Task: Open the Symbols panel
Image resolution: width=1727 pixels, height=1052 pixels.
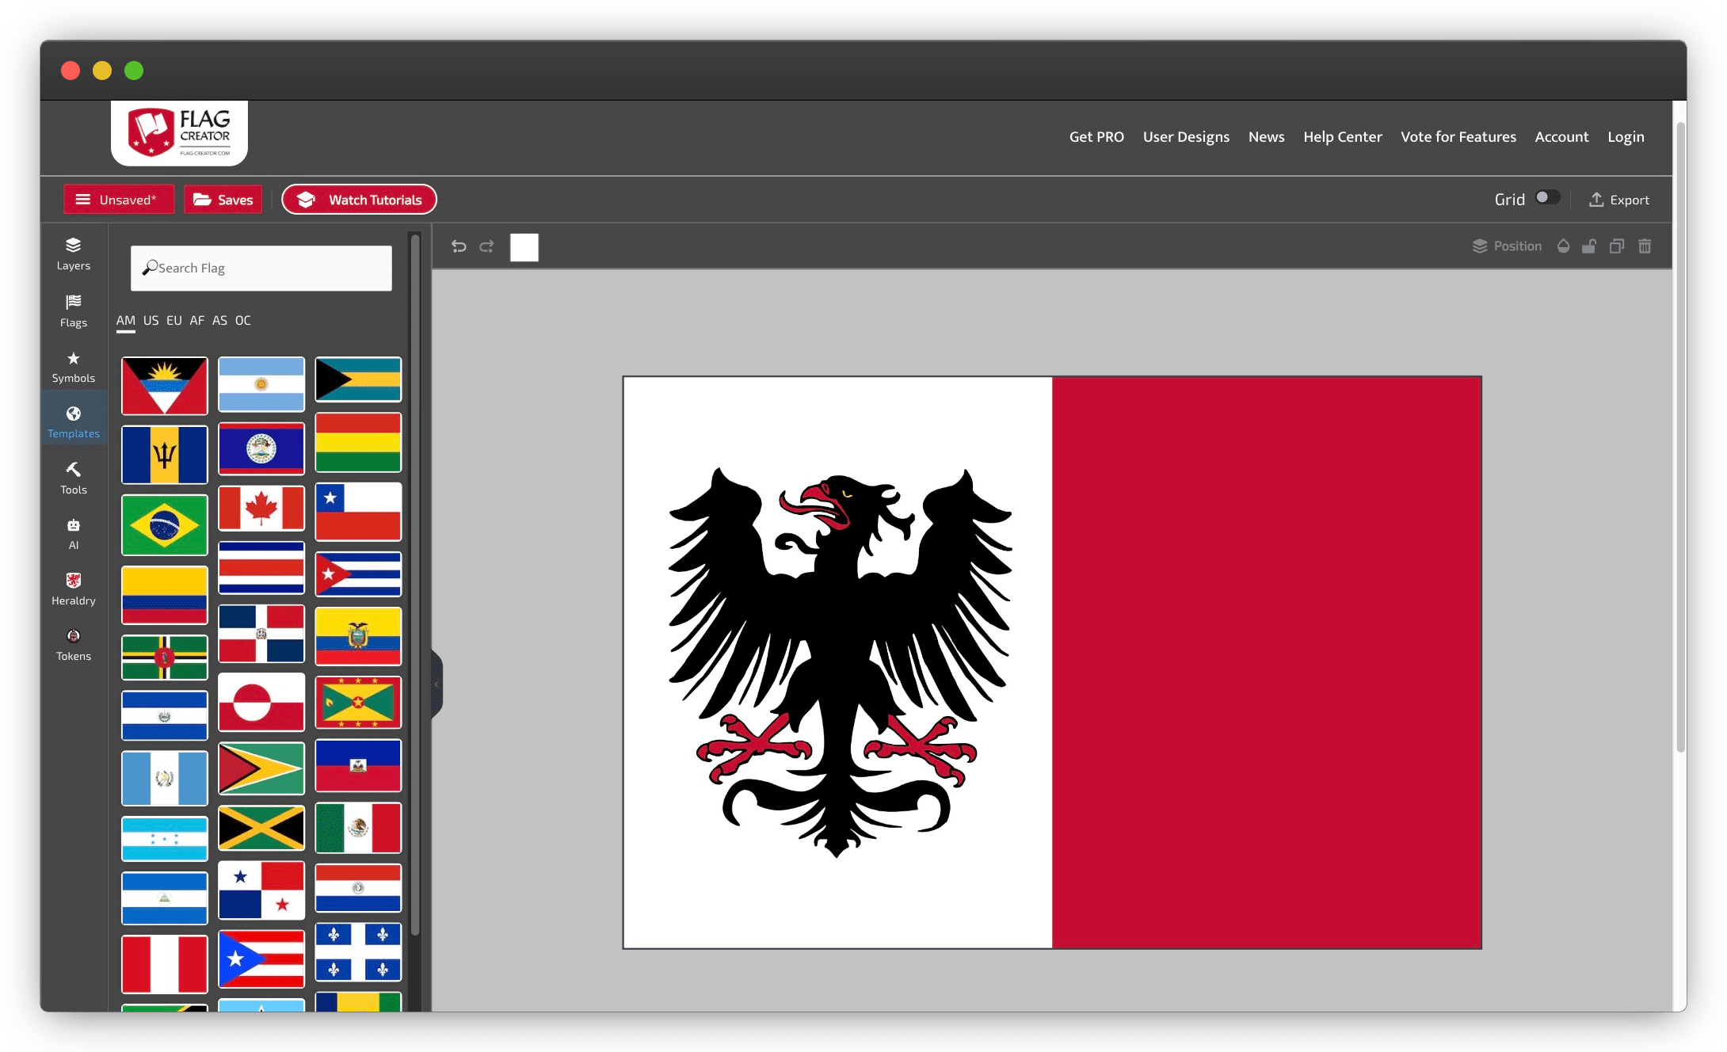Action: tap(73, 366)
